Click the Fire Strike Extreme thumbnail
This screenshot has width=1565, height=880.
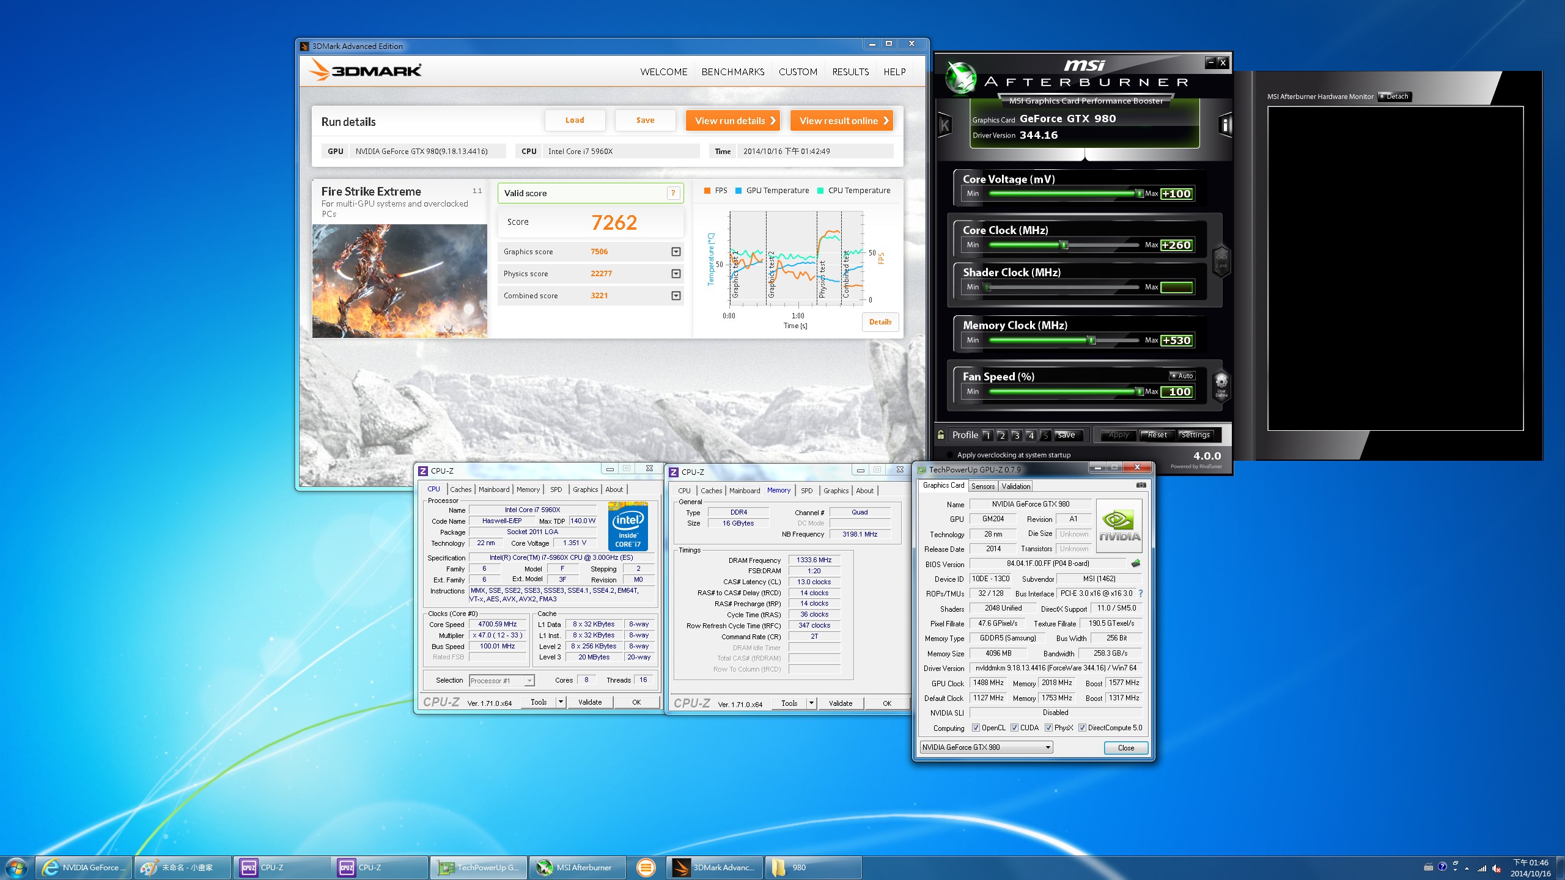coord(400,281)
